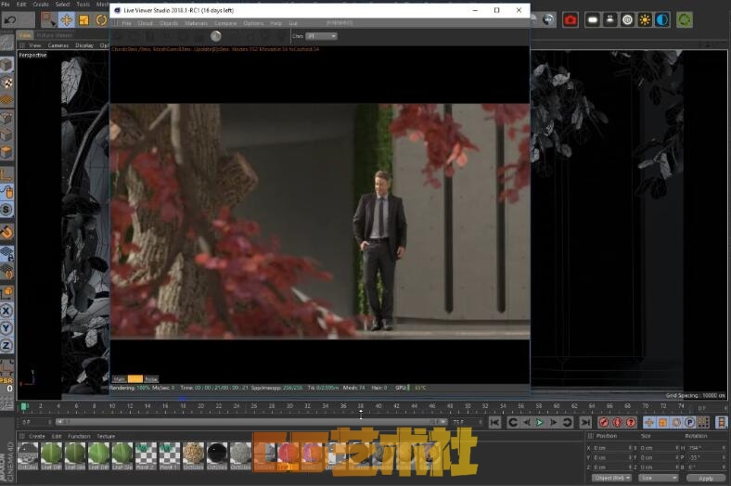Viewport: 731px width, 486px height.
Task: Open the Live Viewer Cloud menu
Action: 145,23
